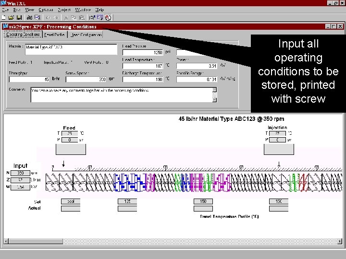
Task: Click the Injection pressure P field
Action: [x=277, y=140]
